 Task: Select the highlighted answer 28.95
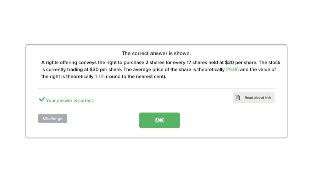pyautogui.click(x=232, y=69)
